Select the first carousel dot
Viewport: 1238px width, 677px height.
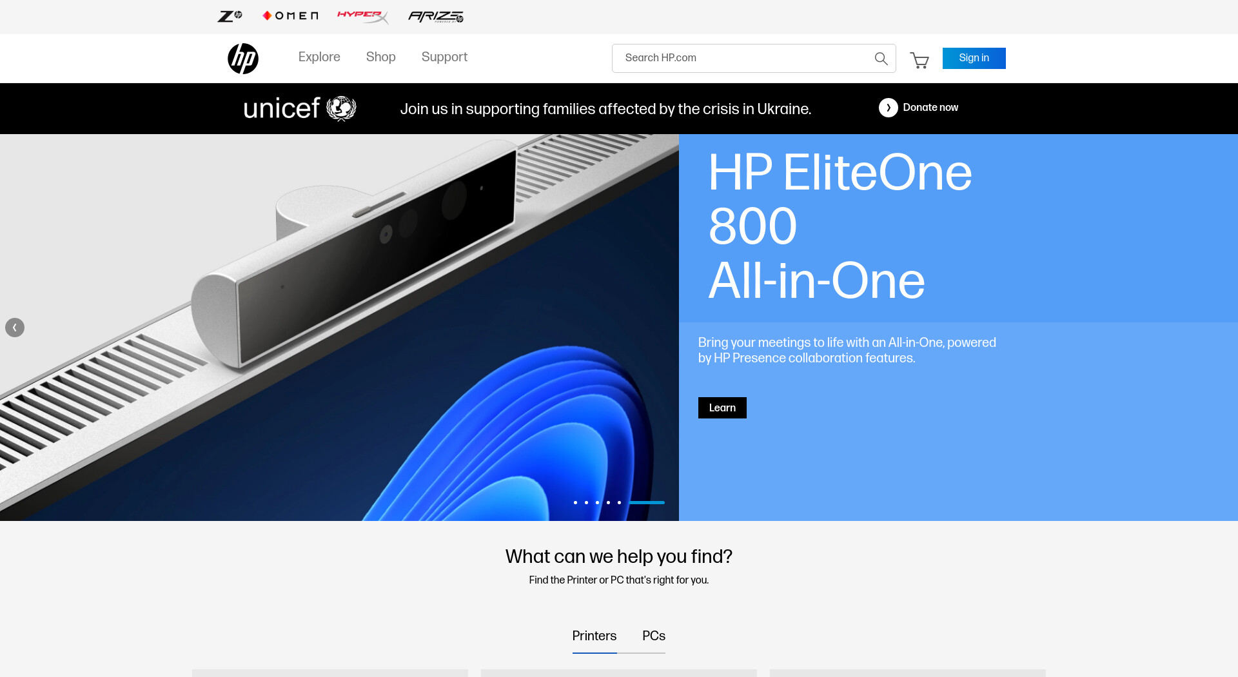575,502
